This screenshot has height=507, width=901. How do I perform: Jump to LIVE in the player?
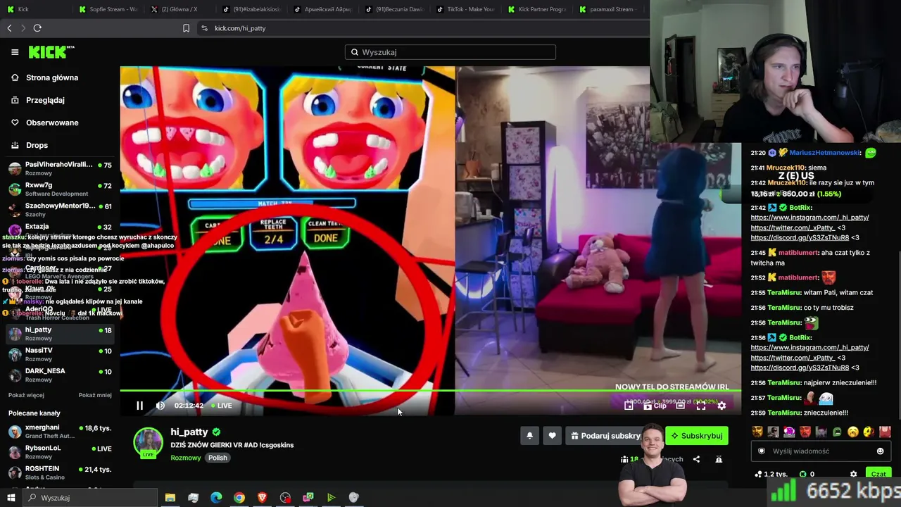click(x=220, y=406)
